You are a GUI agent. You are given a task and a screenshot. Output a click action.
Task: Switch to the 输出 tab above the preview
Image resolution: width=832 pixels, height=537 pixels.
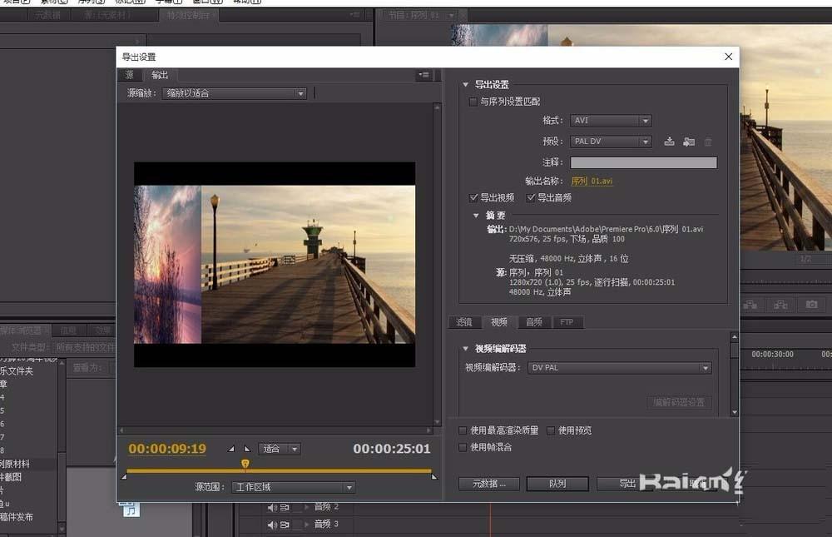160,75
